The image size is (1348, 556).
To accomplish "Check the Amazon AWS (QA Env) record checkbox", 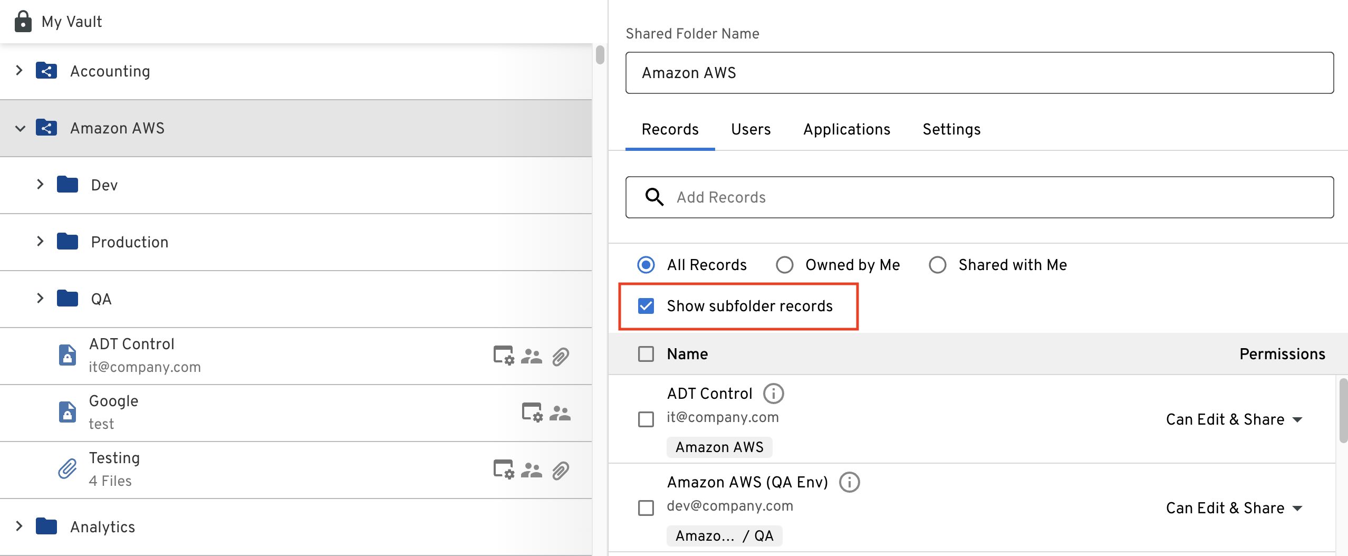I will (x=646, y=508).
